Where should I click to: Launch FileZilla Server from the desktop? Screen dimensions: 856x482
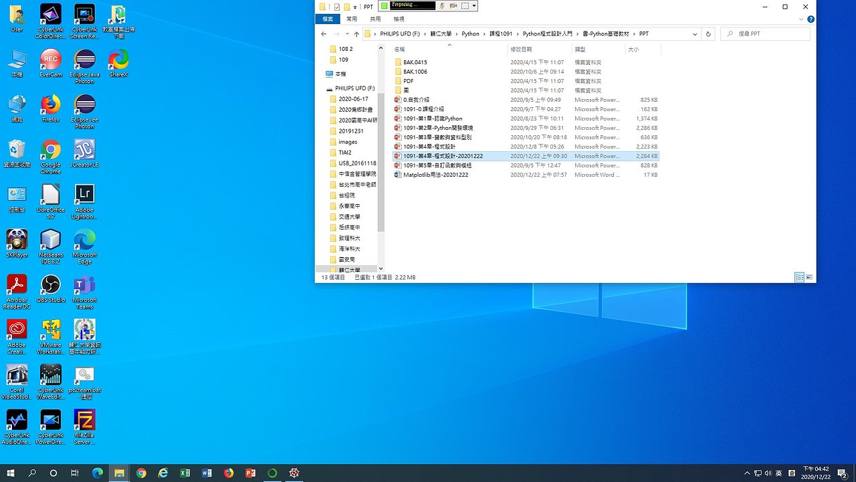[x=84, y=426]
